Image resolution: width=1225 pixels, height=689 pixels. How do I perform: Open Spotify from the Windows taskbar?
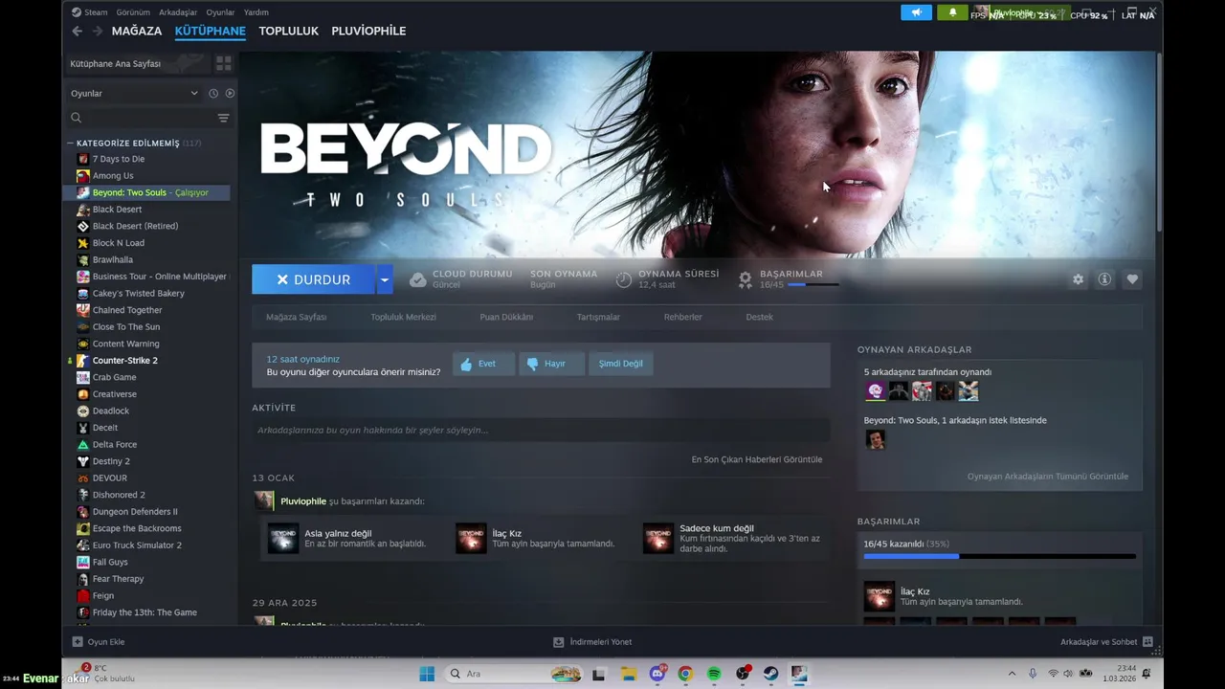click(x=713, y=674)
